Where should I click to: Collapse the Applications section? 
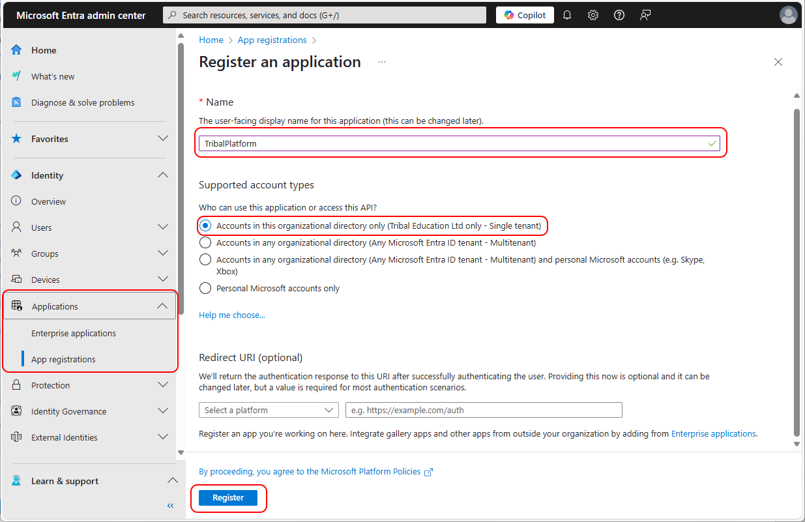point(162,305)
